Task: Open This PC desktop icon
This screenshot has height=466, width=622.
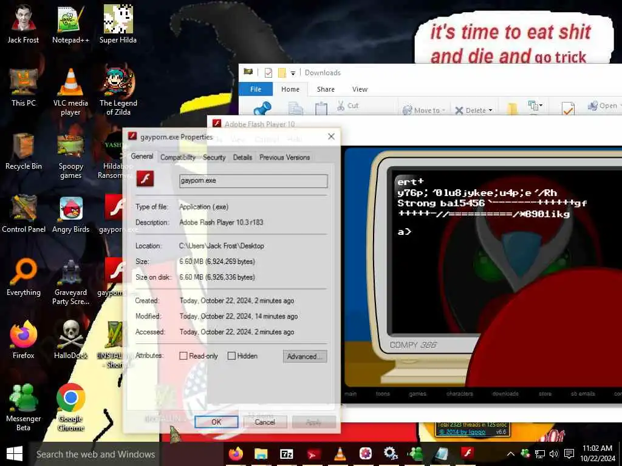Action: pos(24,87)
